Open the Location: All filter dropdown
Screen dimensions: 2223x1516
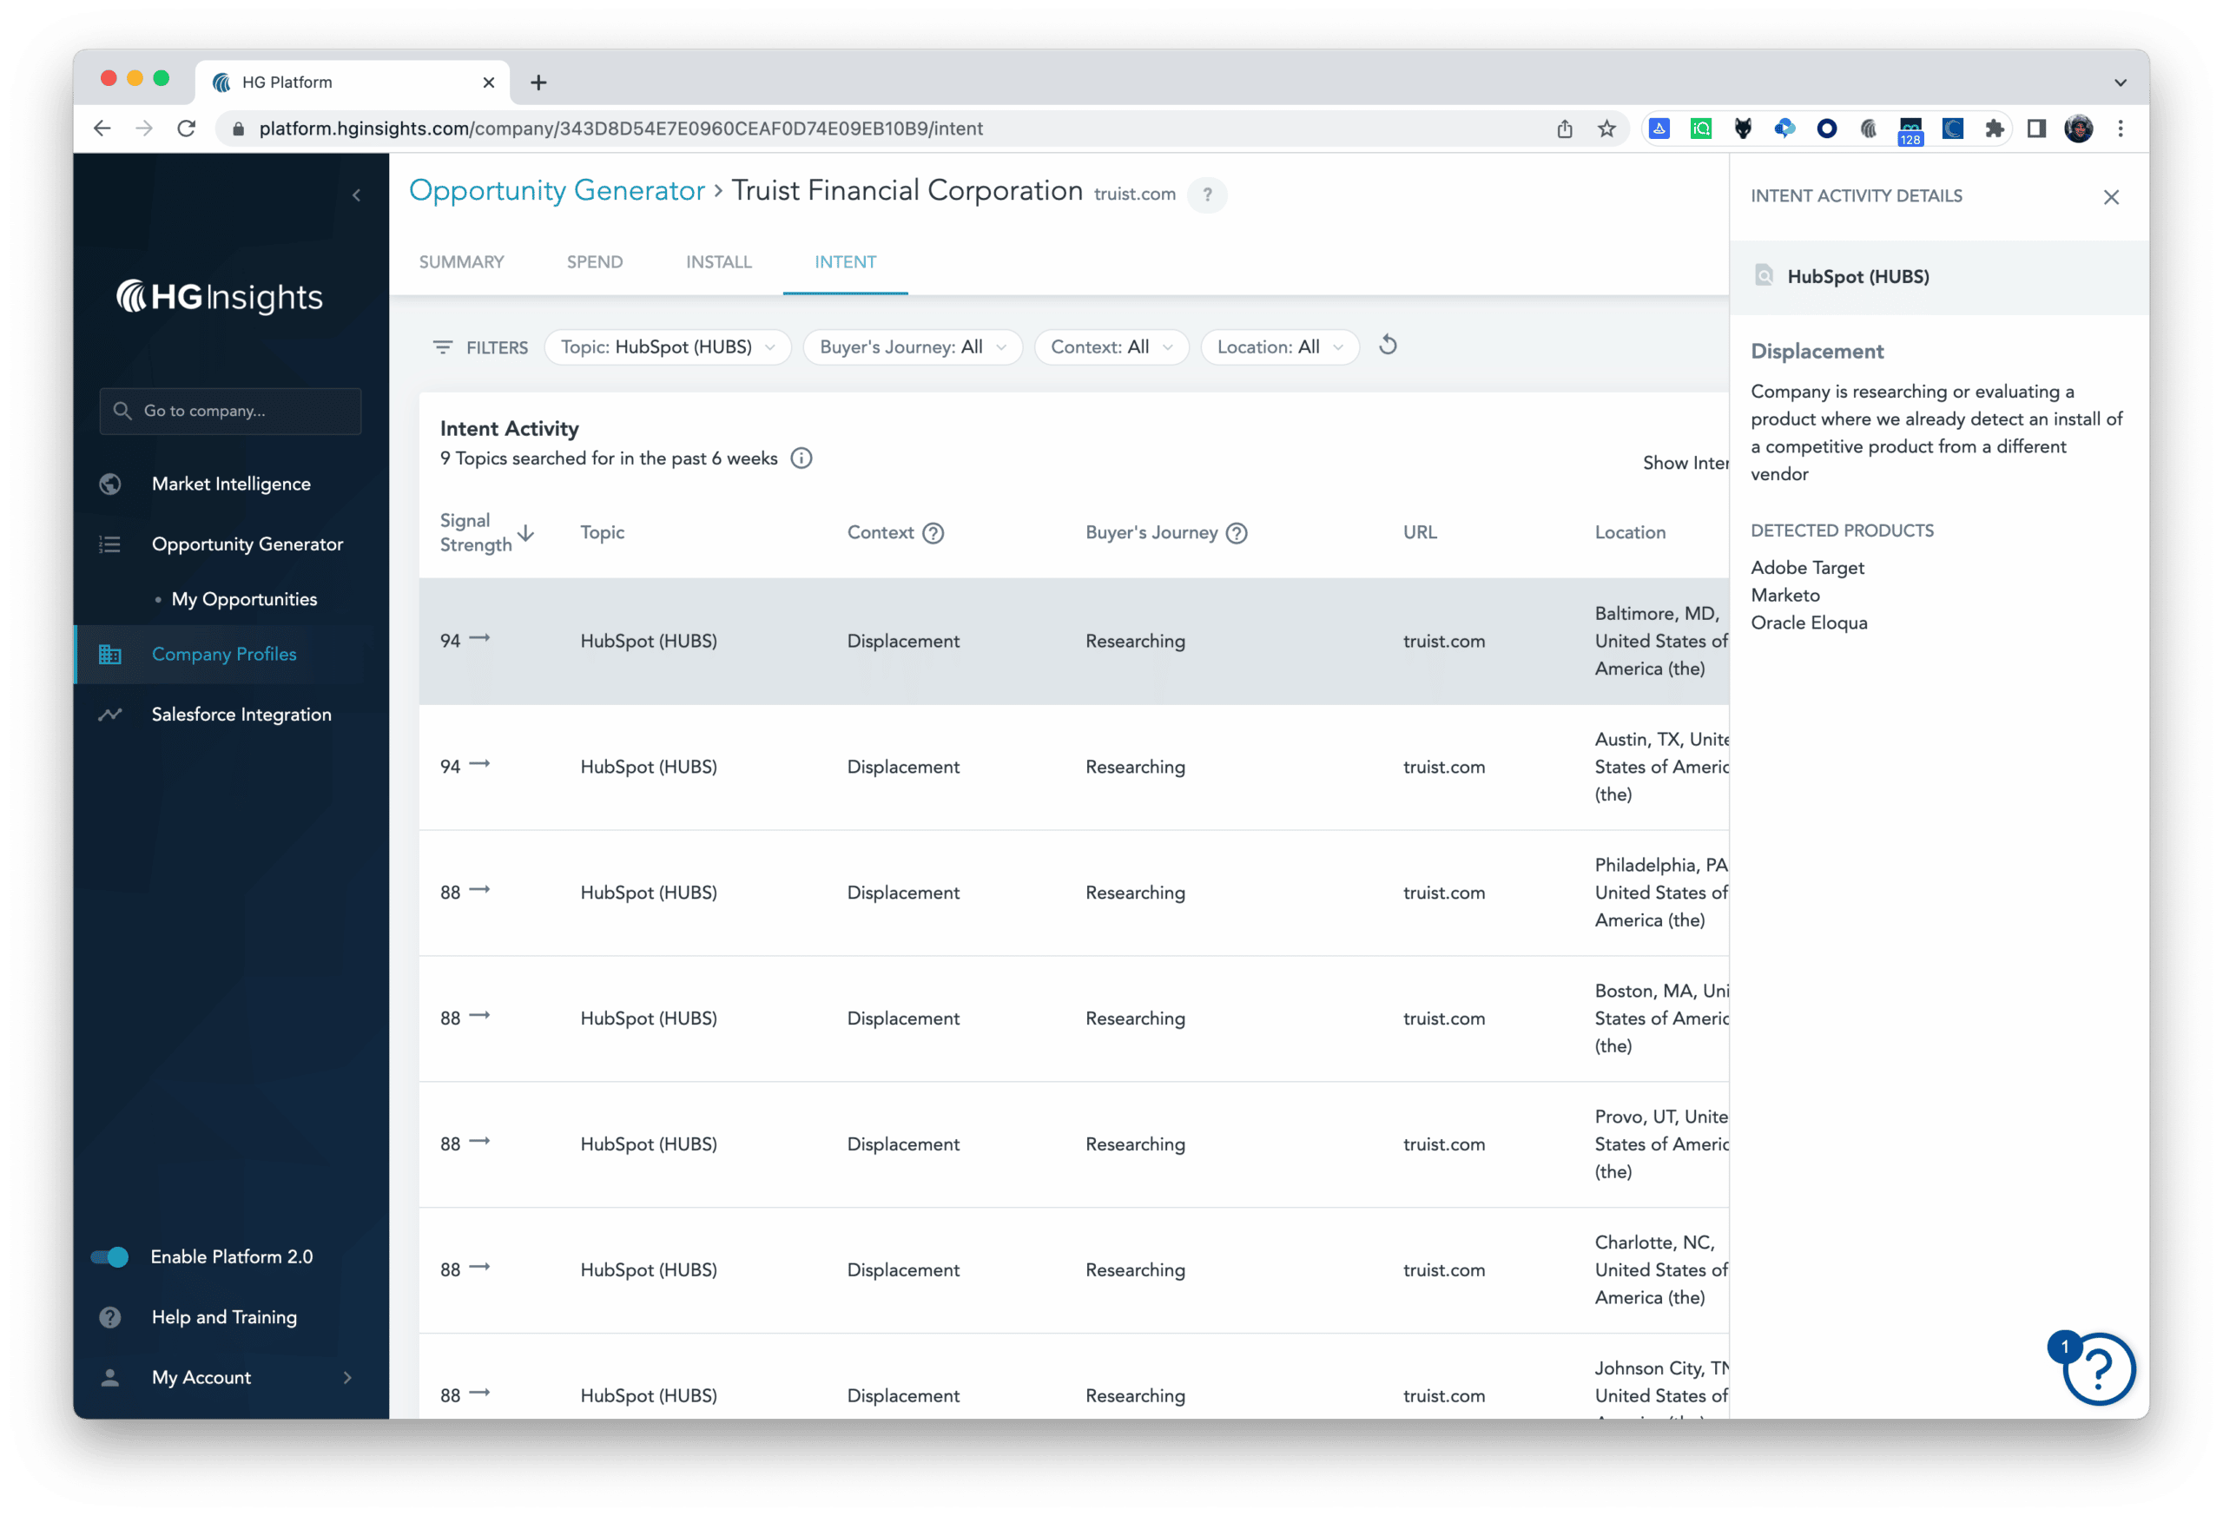tap(1279, 347)
